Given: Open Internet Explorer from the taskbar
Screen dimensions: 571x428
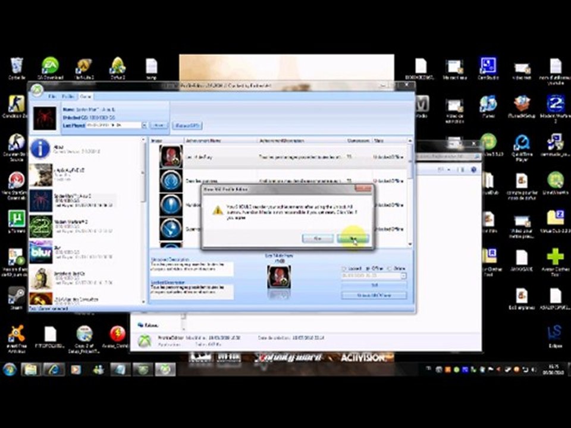Looking at the screenshot, I should 54,369.
